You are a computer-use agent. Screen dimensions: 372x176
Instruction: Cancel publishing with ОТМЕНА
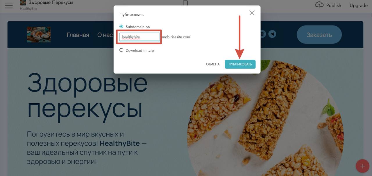coord(213,64)
